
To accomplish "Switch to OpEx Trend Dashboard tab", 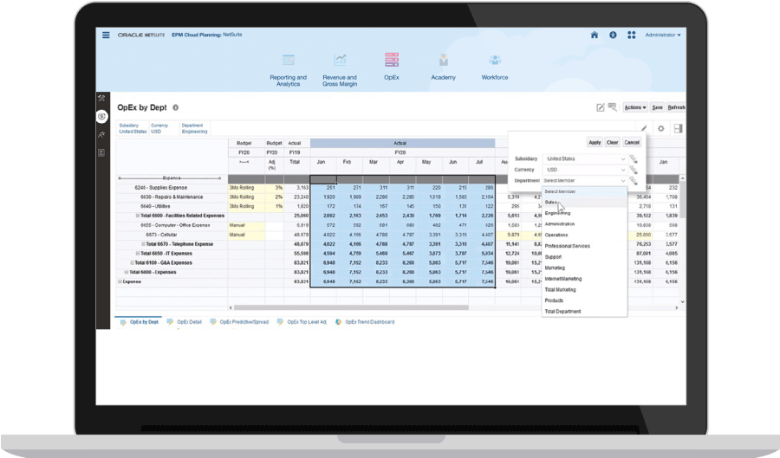I will pyautogui.click(x=368, y=321).
